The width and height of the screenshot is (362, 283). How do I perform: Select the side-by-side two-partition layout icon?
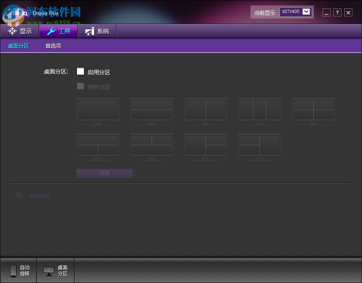click(x=206, y=109)
